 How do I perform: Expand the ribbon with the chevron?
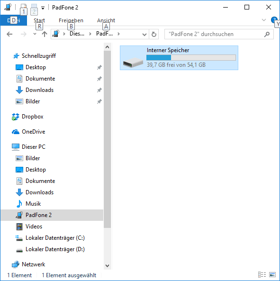coord(264,20)
